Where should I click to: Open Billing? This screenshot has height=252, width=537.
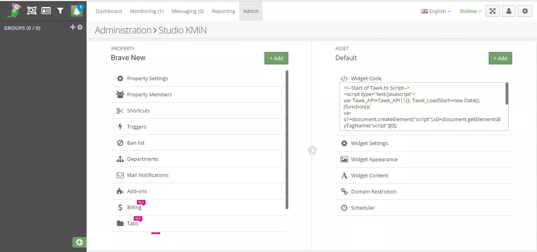point(198,207)
